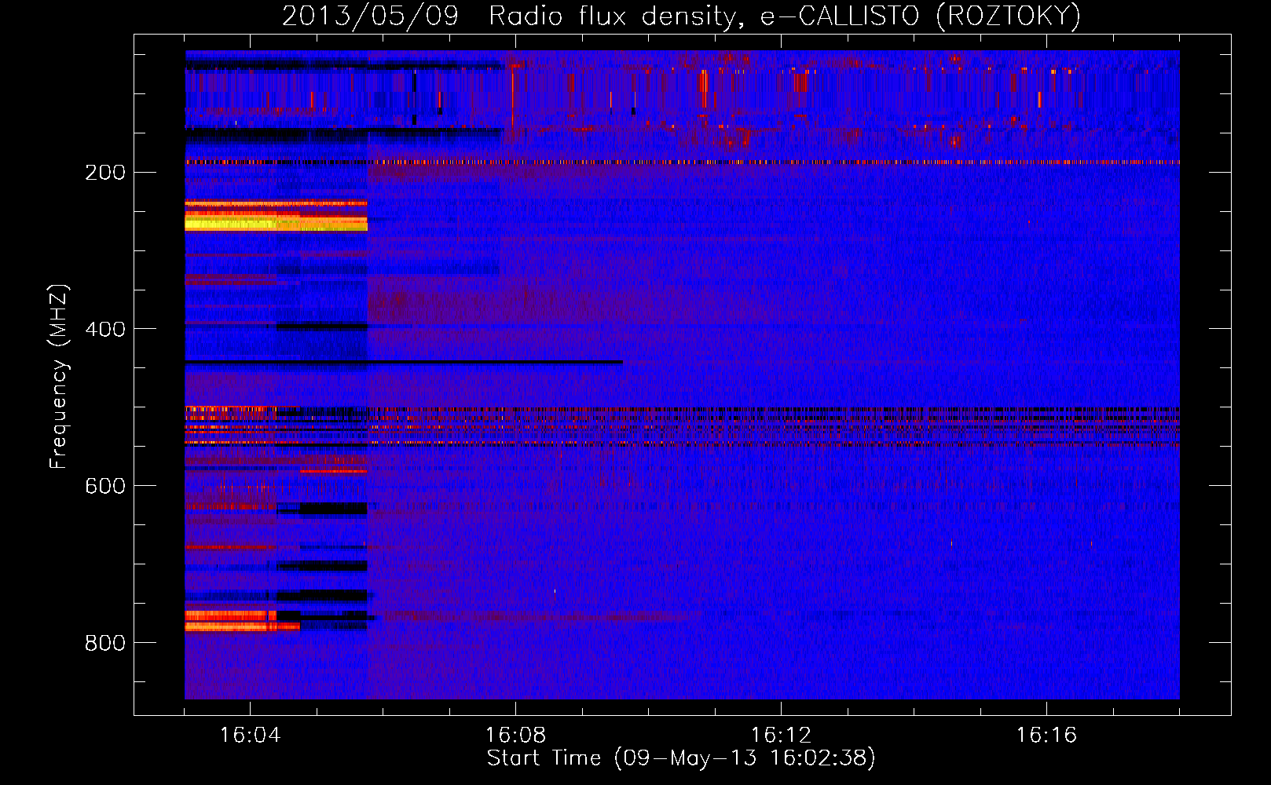Viewport: 1271px width, 785px height.
Task: Click the 16:04 time tick label
Action: tap(250, 735)
